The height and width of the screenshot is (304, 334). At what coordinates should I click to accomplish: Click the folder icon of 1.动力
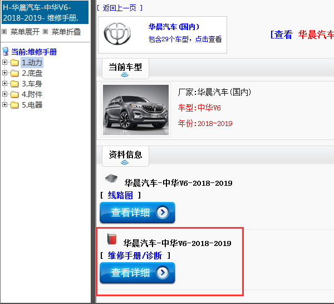pyautogui.click(x=14, y=62)
